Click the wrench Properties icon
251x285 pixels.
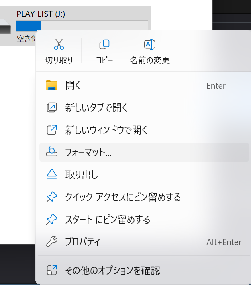point(52,242)
